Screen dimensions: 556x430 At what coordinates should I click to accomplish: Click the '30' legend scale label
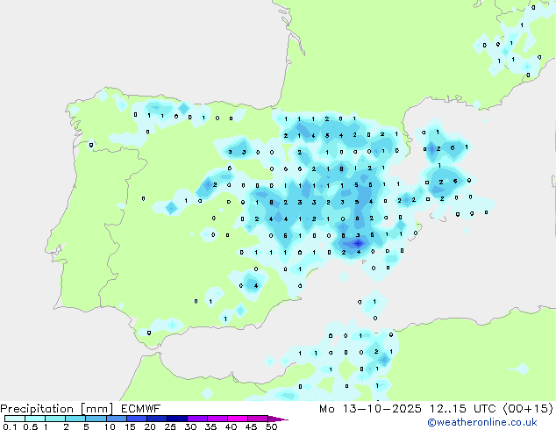[x=190, y=426]
